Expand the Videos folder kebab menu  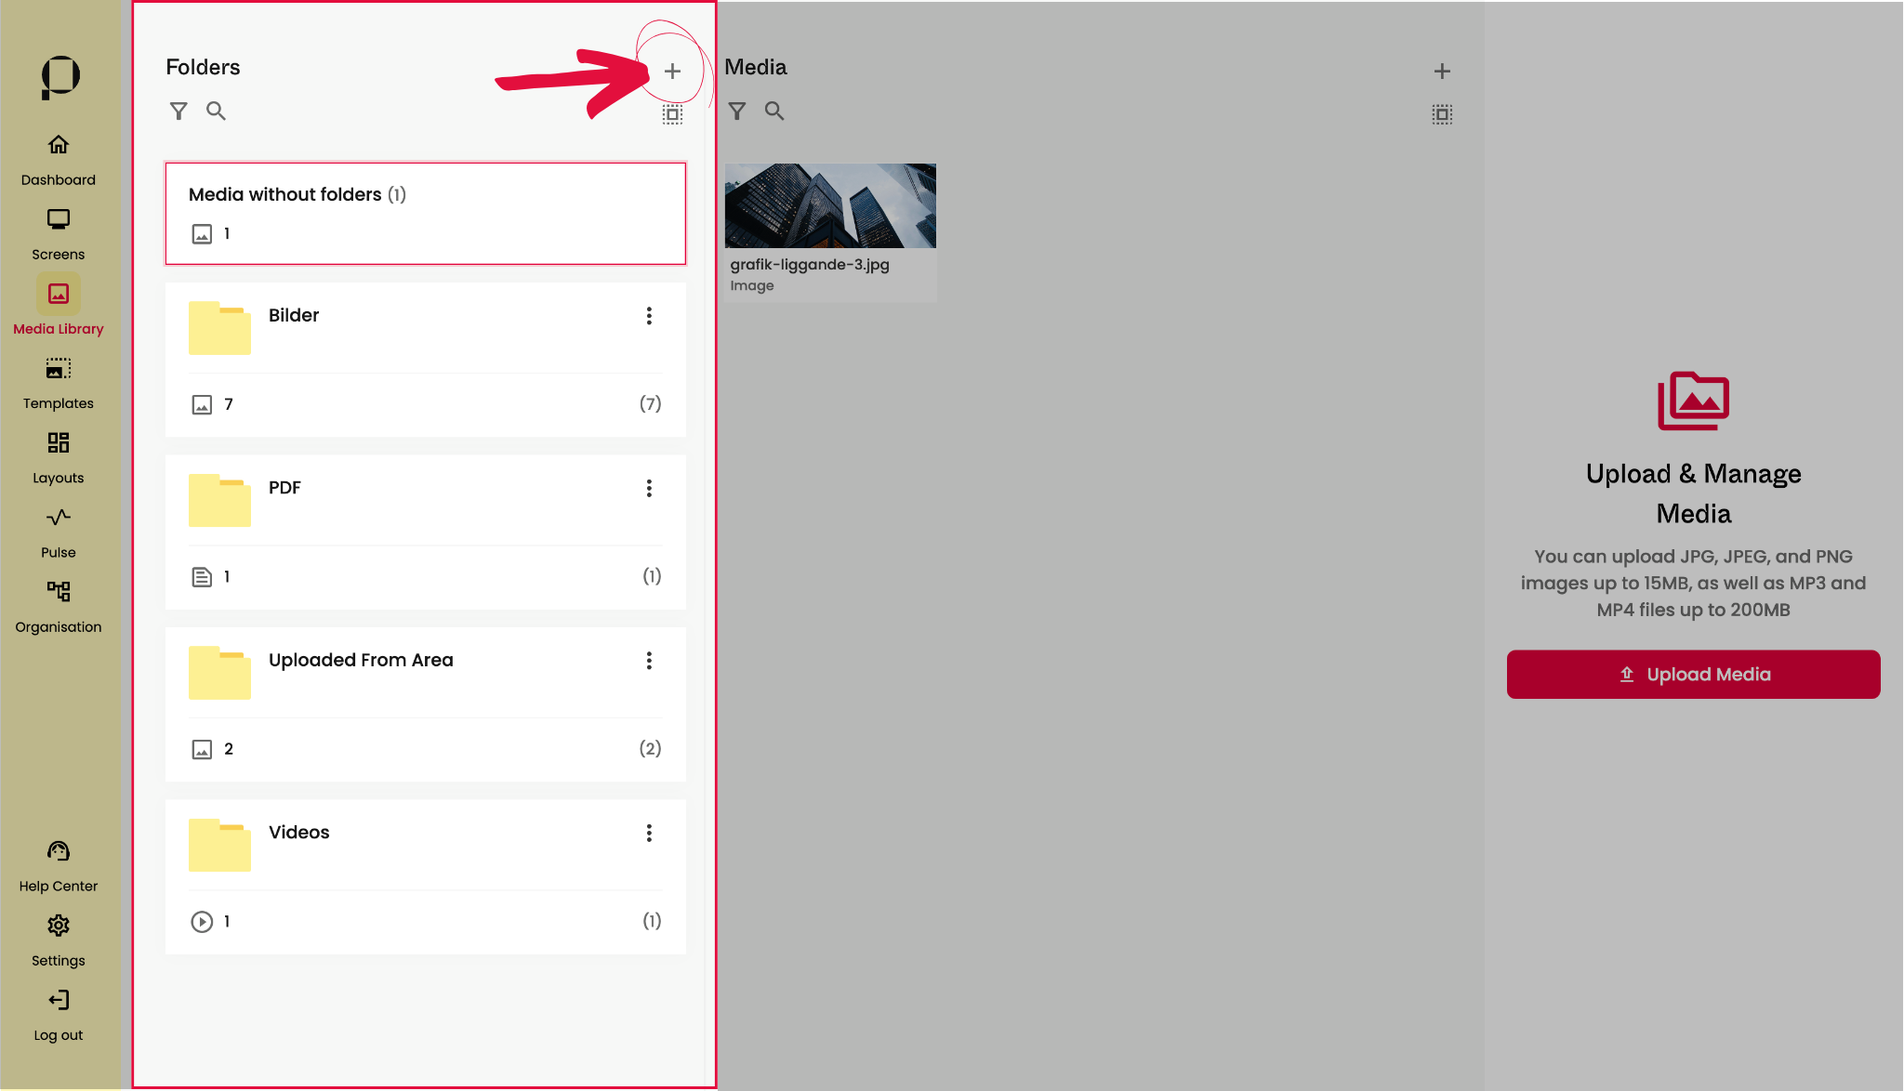(x=649, y=834)
